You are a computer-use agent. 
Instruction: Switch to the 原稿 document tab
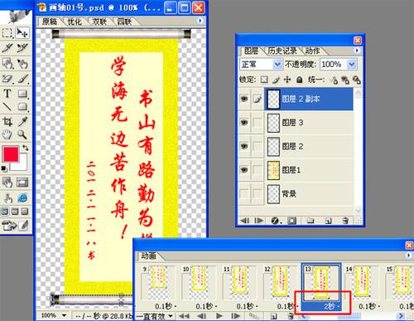coord(50,22)
